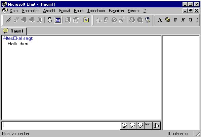
Task: Select the Raum1 tab
Action: coord(14,31)
